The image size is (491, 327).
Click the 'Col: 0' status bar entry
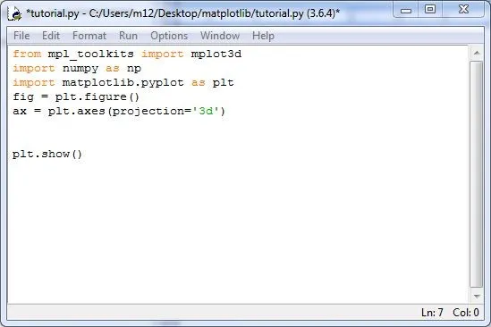[466, 313]
